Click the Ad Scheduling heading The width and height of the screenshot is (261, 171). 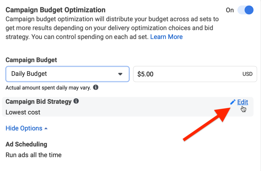(26, 144)
